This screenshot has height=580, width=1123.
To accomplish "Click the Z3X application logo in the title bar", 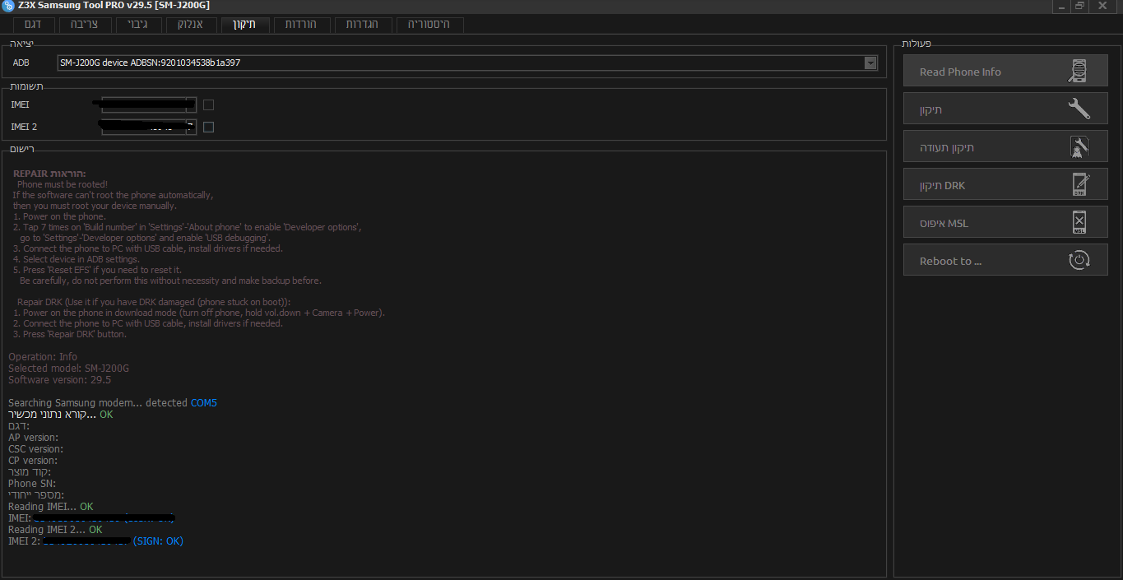I will coord(8,6).
